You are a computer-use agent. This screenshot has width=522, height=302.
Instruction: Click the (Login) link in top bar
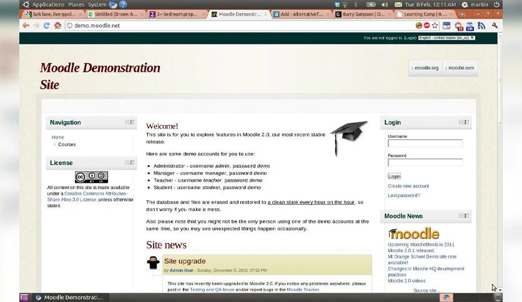[410, 38]
